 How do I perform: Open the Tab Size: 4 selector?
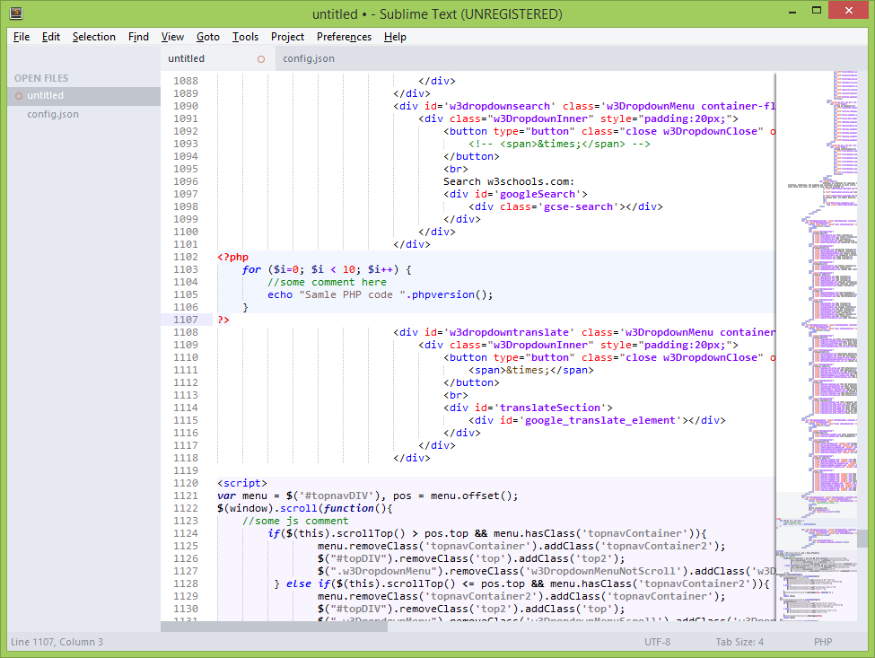point(739,642)
